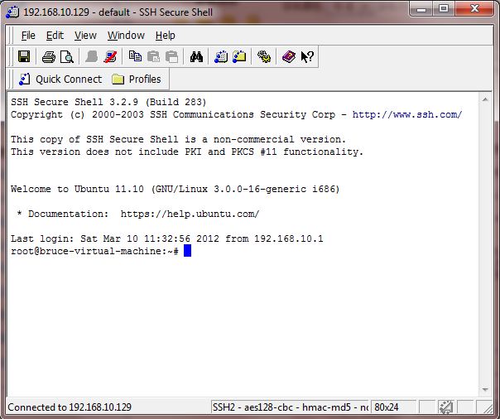The width and height of the screenshot is (500, 419).
Task: Click the Quick Connect button
Action: tap(60, 79)
